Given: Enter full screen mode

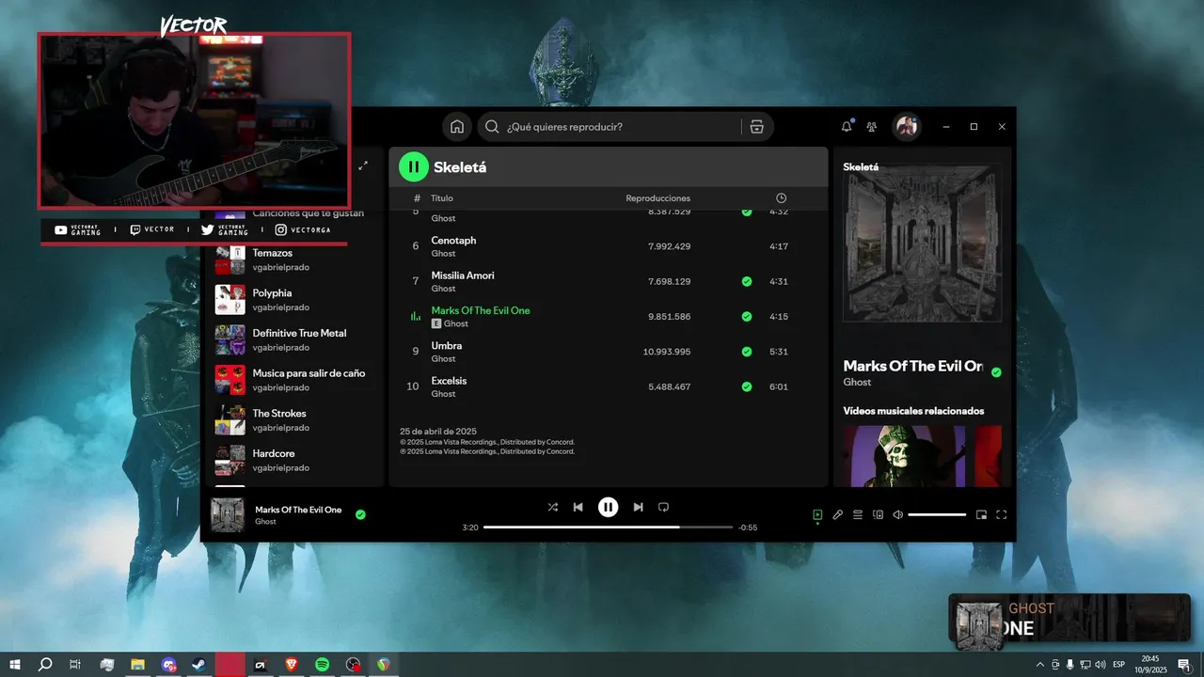Looking at the screenshot, I should coord(1001,514).
